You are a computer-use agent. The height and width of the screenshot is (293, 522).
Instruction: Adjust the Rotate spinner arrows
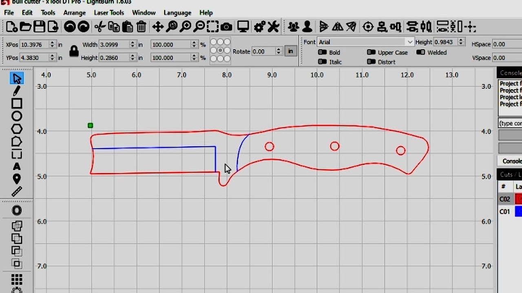279,51
